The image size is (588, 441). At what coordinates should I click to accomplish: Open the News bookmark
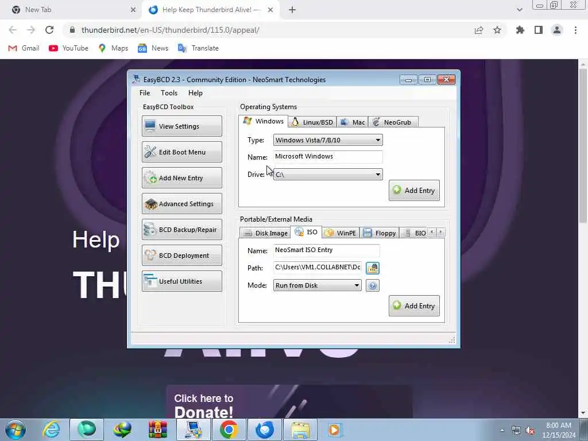(153, 48)
